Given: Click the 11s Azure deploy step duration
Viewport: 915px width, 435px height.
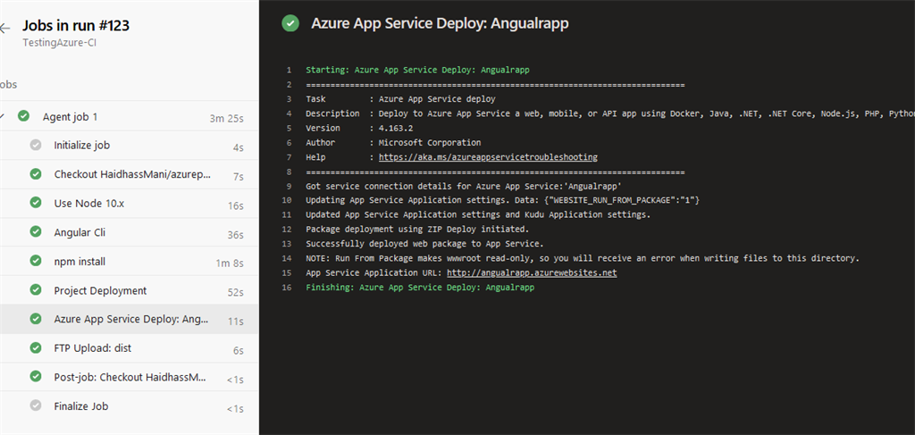Looking at the screenshot, I should 236,322.
